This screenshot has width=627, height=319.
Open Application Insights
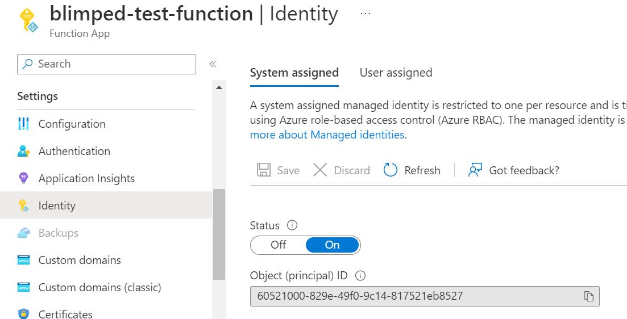coord(86,178)
